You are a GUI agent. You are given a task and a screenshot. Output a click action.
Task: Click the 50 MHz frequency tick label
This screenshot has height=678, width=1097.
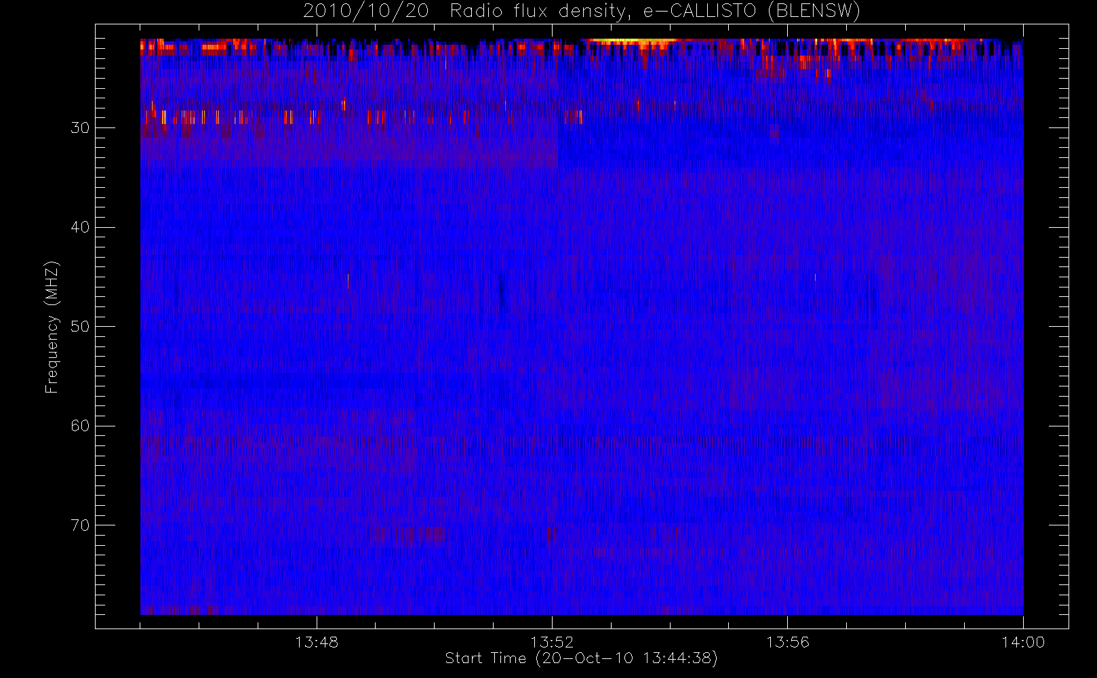tap(80, 326)
